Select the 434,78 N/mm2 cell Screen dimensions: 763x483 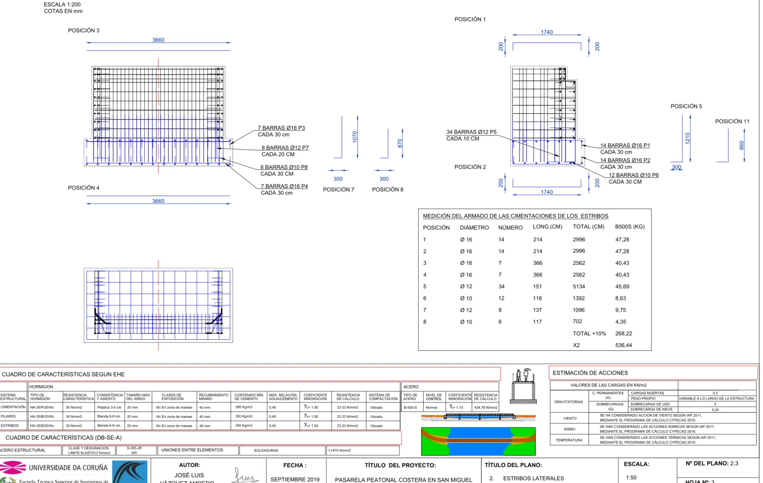(x=485, y=407)
